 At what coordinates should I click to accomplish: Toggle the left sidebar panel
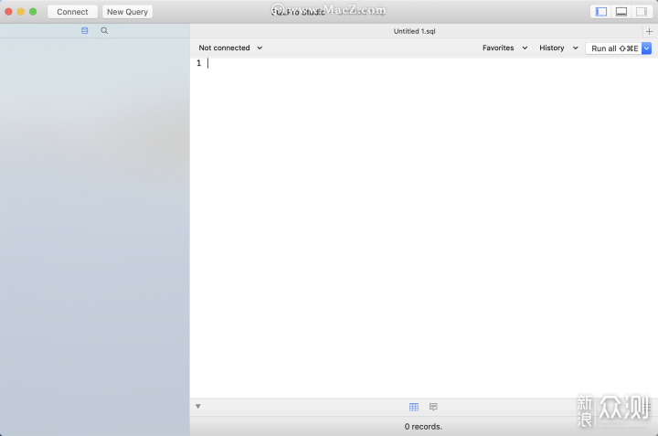click(601, 12)
